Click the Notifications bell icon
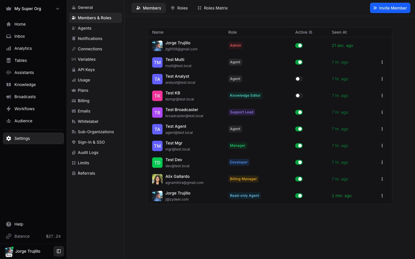Viewport: 415px width, 259px height. tap(74, 39)
